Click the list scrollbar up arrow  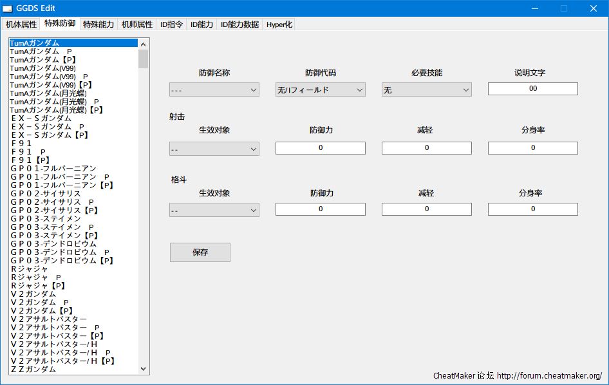(x=144, y=44)
